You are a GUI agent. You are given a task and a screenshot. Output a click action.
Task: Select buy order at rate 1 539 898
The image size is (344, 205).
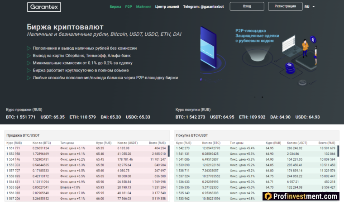[256, 165]
